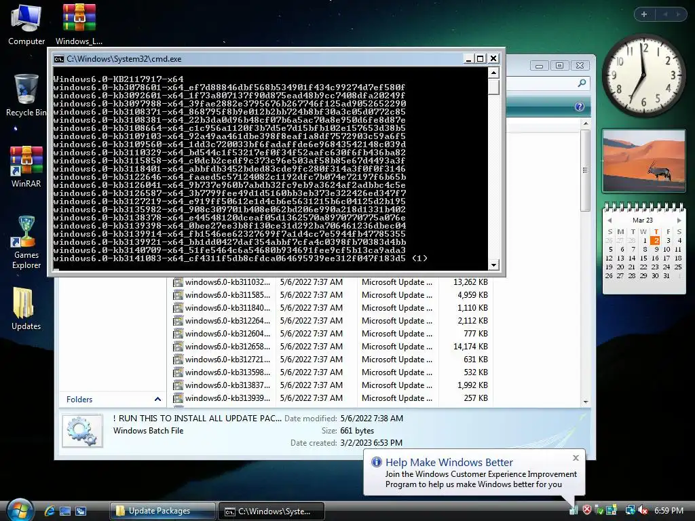Viewport: 695px width, 521px height.
Task: Click the cmd window scroll-down arrow
Action: pyautogui.click(x=494, y=265)
